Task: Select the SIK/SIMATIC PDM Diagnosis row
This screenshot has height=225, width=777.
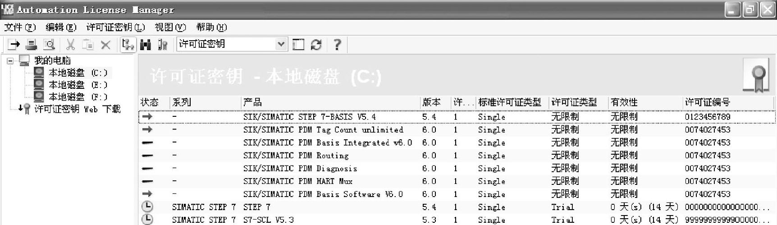Action: pyautogui.click(x=457, y=169)
